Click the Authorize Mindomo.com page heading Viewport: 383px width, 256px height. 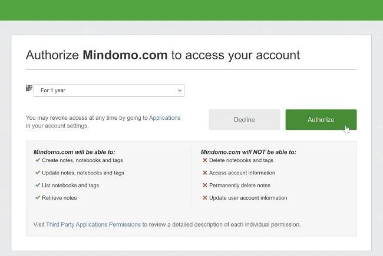(163, 55)
